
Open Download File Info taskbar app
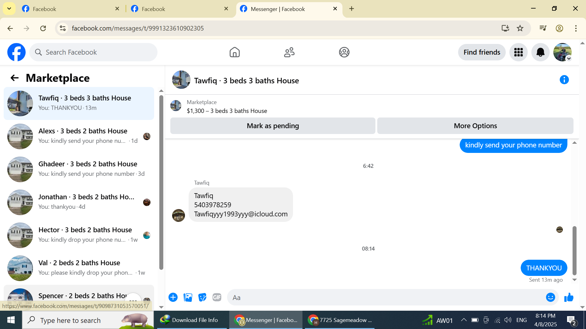[x=192, y=320]
